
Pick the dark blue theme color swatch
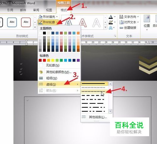pos(53,33)
